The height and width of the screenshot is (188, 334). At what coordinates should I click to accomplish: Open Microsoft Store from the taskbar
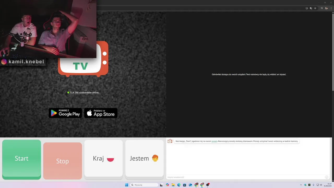point(184,185)
